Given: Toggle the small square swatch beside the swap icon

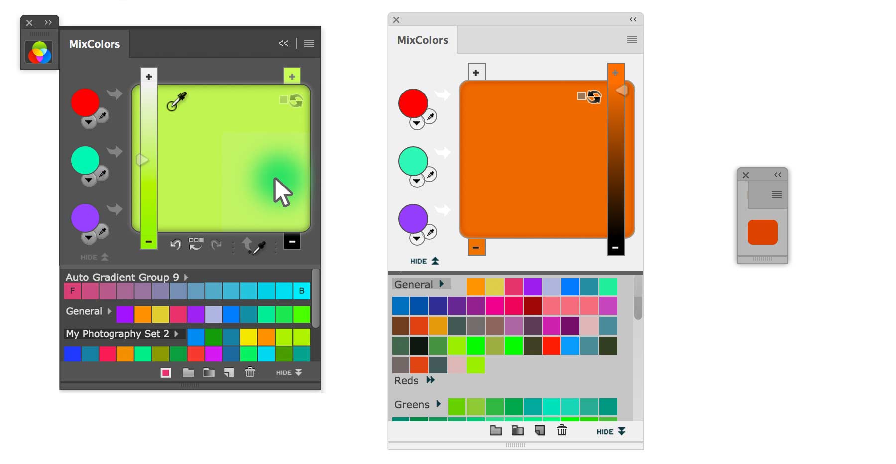Looking at the screenshot, I should tap(581, 96).
